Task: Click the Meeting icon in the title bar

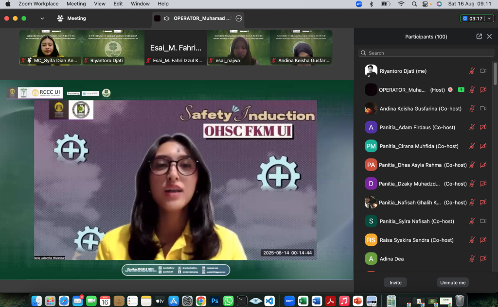Action: (60, 18)
